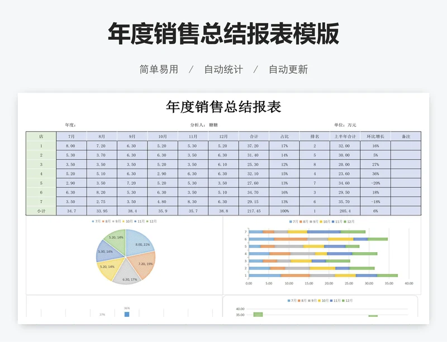Select the 排名 column header

pyautogui.click(x=315, y=136)
